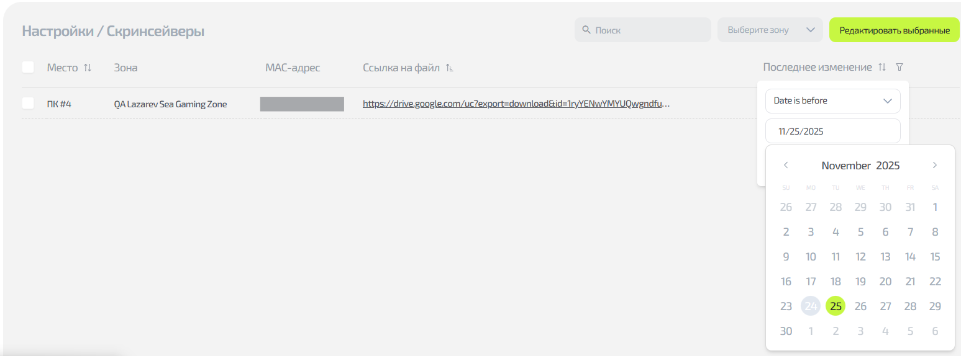Sort by Место column icon
The width and height of the screenshot is (961, 356).
[x=88, y=68]
